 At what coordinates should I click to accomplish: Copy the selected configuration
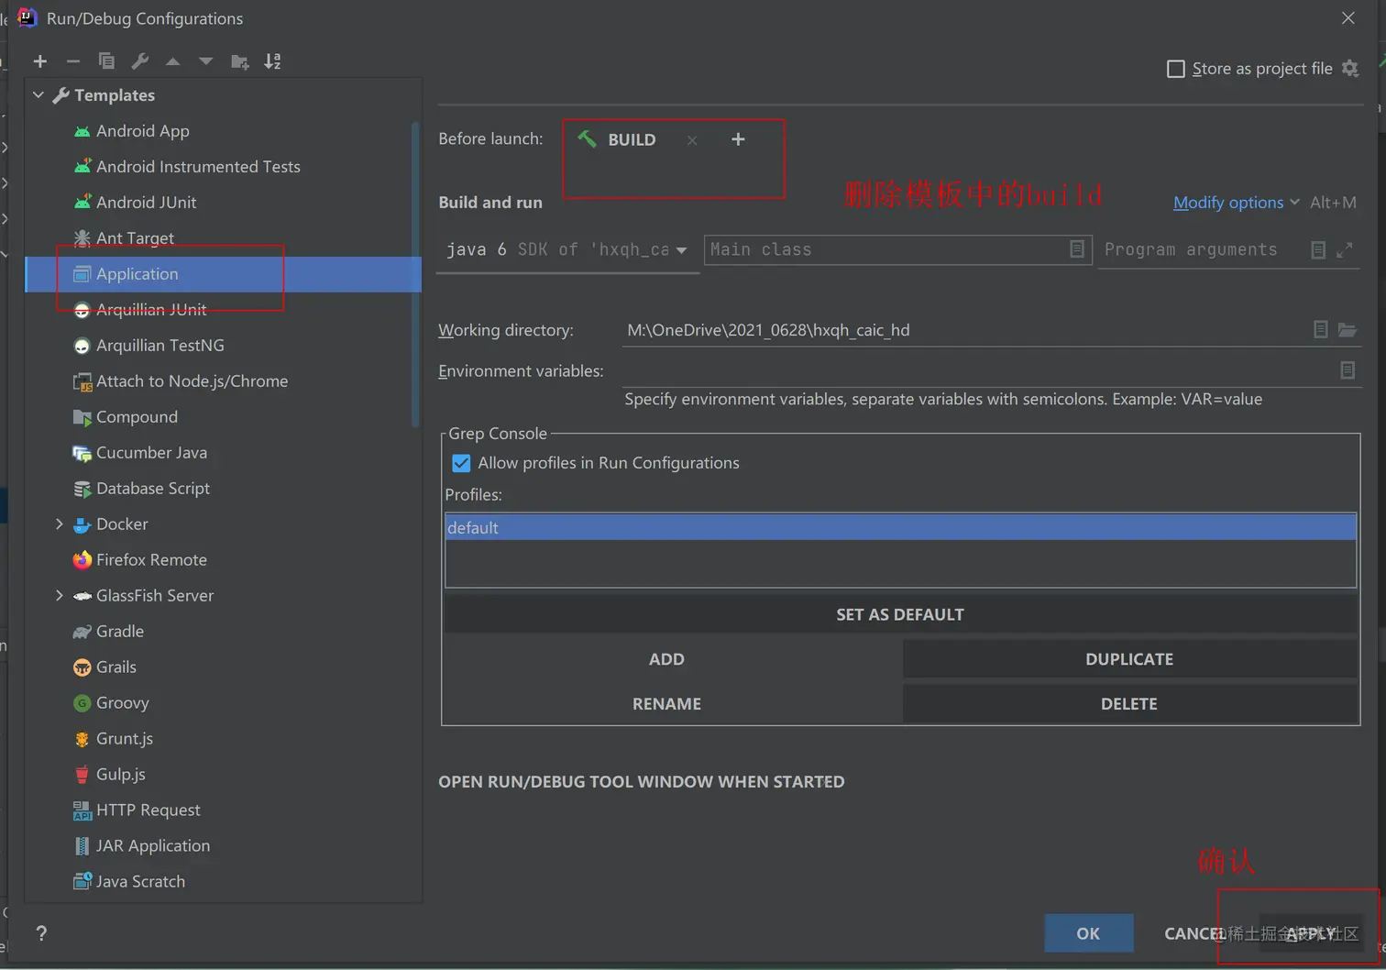(x=106, y=61)
